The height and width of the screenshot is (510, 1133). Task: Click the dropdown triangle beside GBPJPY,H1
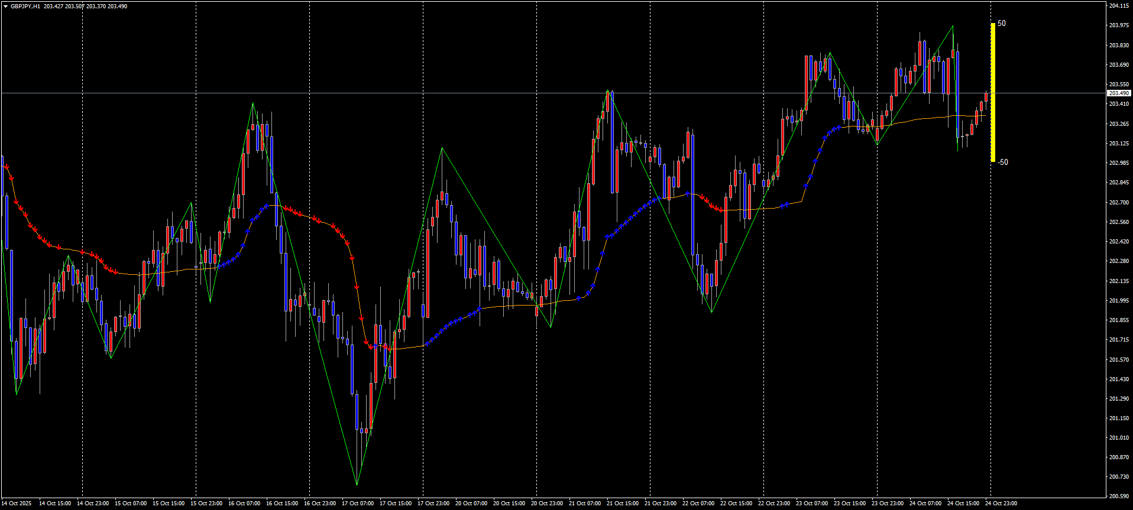pos(5,7)
